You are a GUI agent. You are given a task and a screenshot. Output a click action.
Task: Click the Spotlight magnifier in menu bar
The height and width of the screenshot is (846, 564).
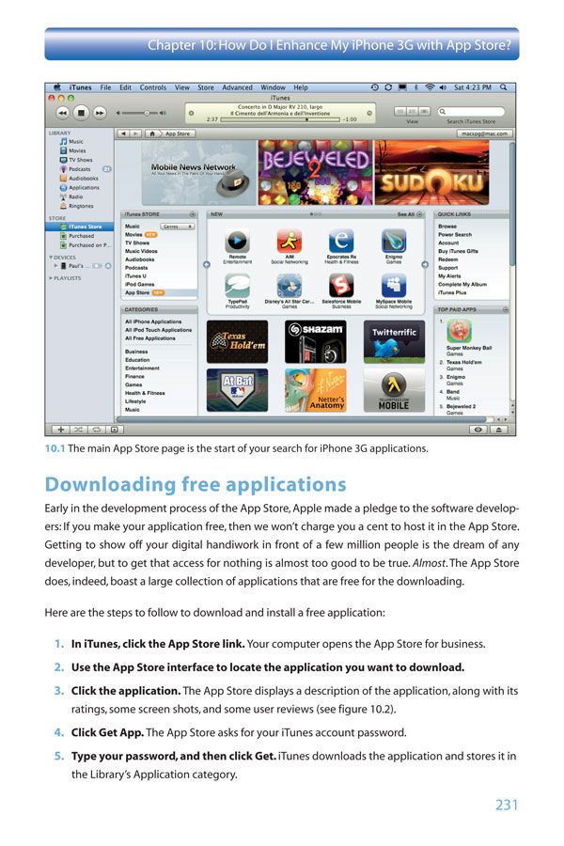[x=503, y=87]
